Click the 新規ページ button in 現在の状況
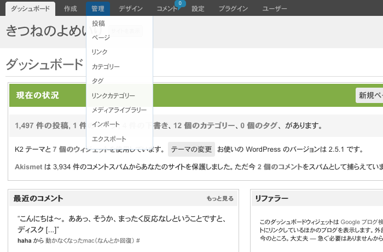383x252 pixels. [x=370, y=95]
